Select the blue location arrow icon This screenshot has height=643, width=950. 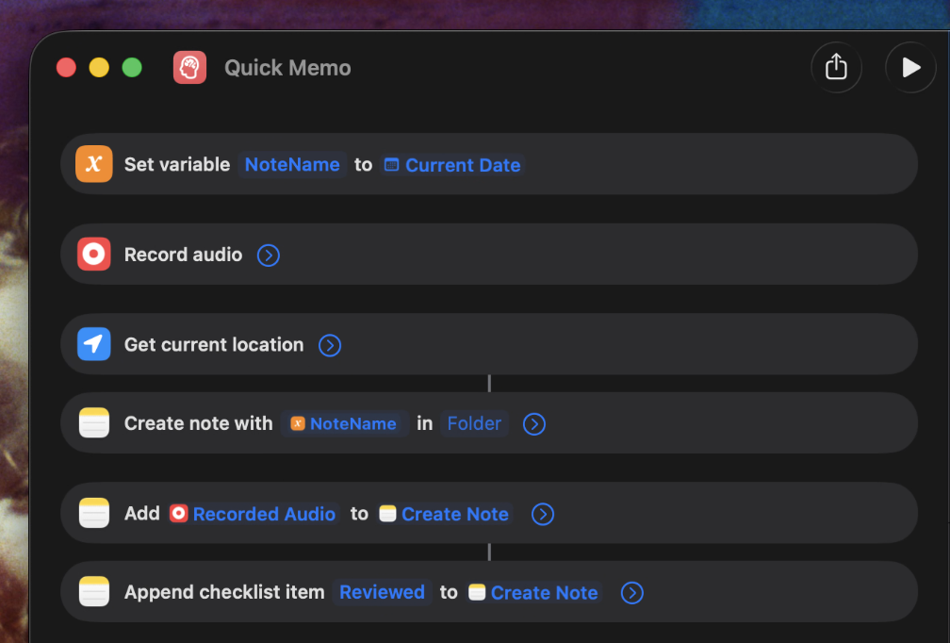pos(94,345)
